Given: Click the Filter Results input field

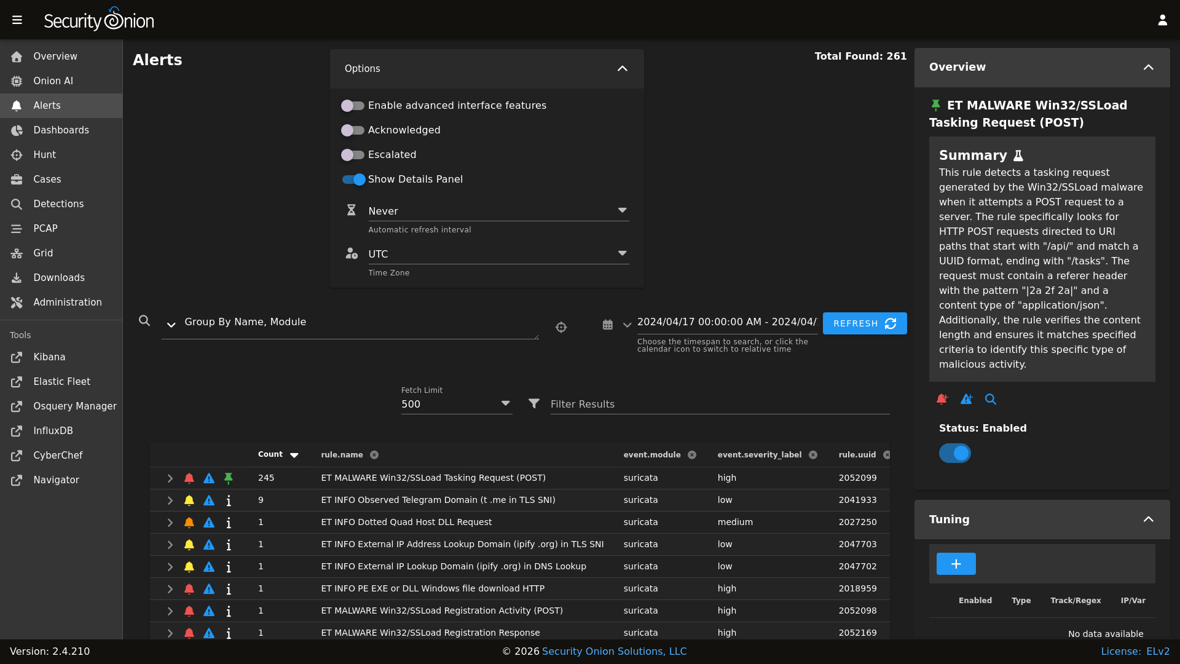Looking at the screenshot, I should click(719, 404).
